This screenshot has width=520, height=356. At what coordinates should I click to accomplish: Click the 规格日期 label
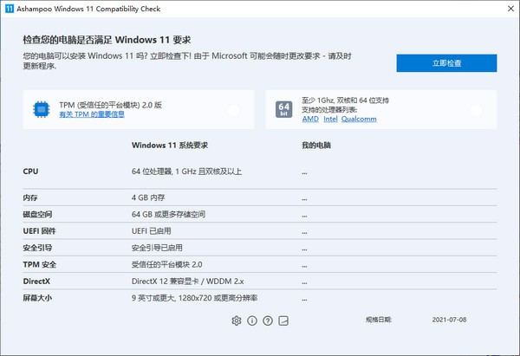pos(379,320)
